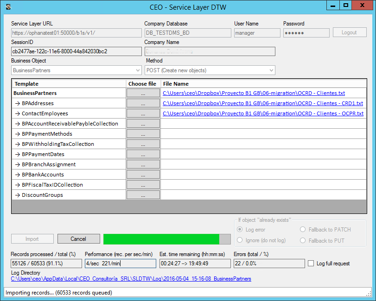
Task: Open the Log Directory path link
Action: click(x=131, y=279)
